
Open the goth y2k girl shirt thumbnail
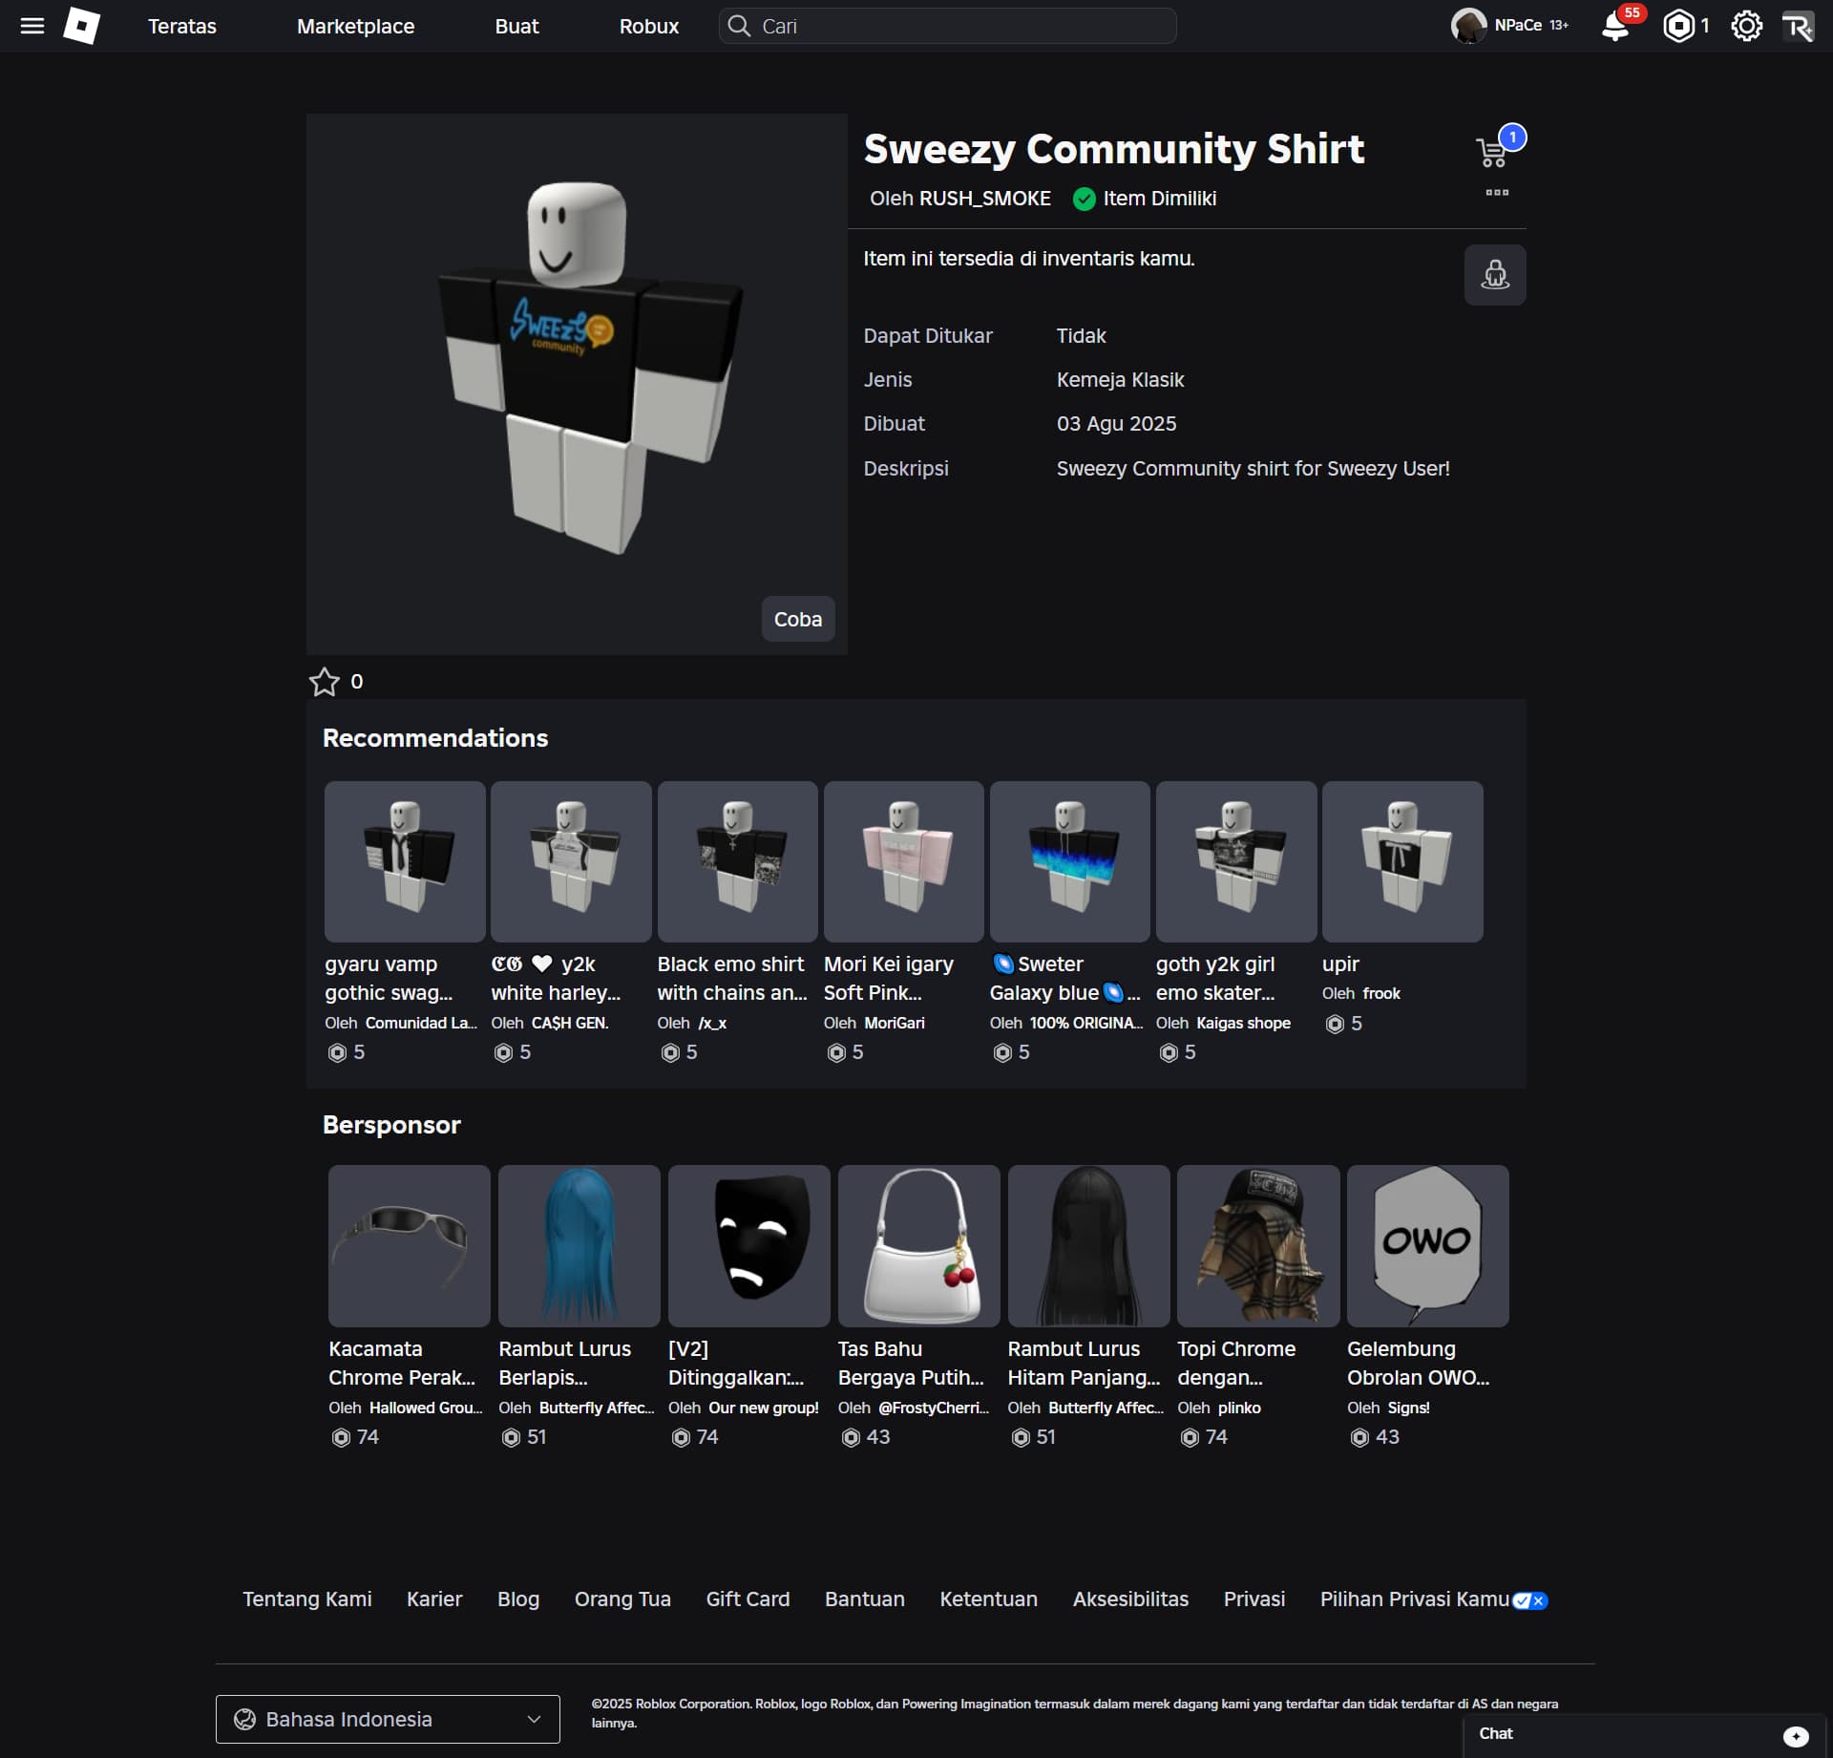(1236, 861)
